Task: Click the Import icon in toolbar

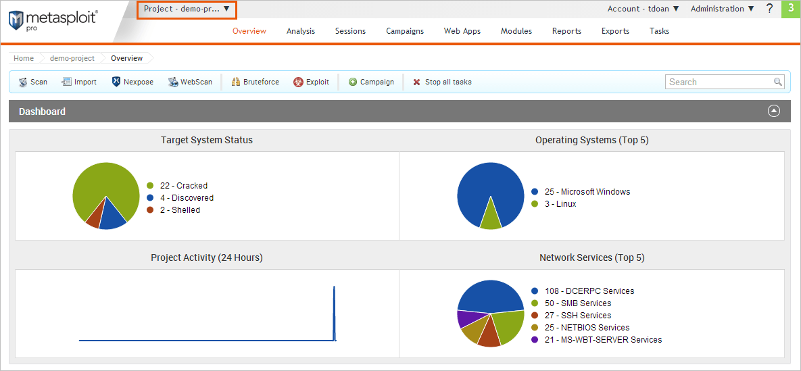Action: [x=66, y=82]
